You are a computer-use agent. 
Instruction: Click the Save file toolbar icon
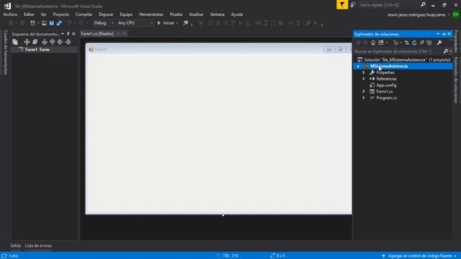[x=52, y=23]
